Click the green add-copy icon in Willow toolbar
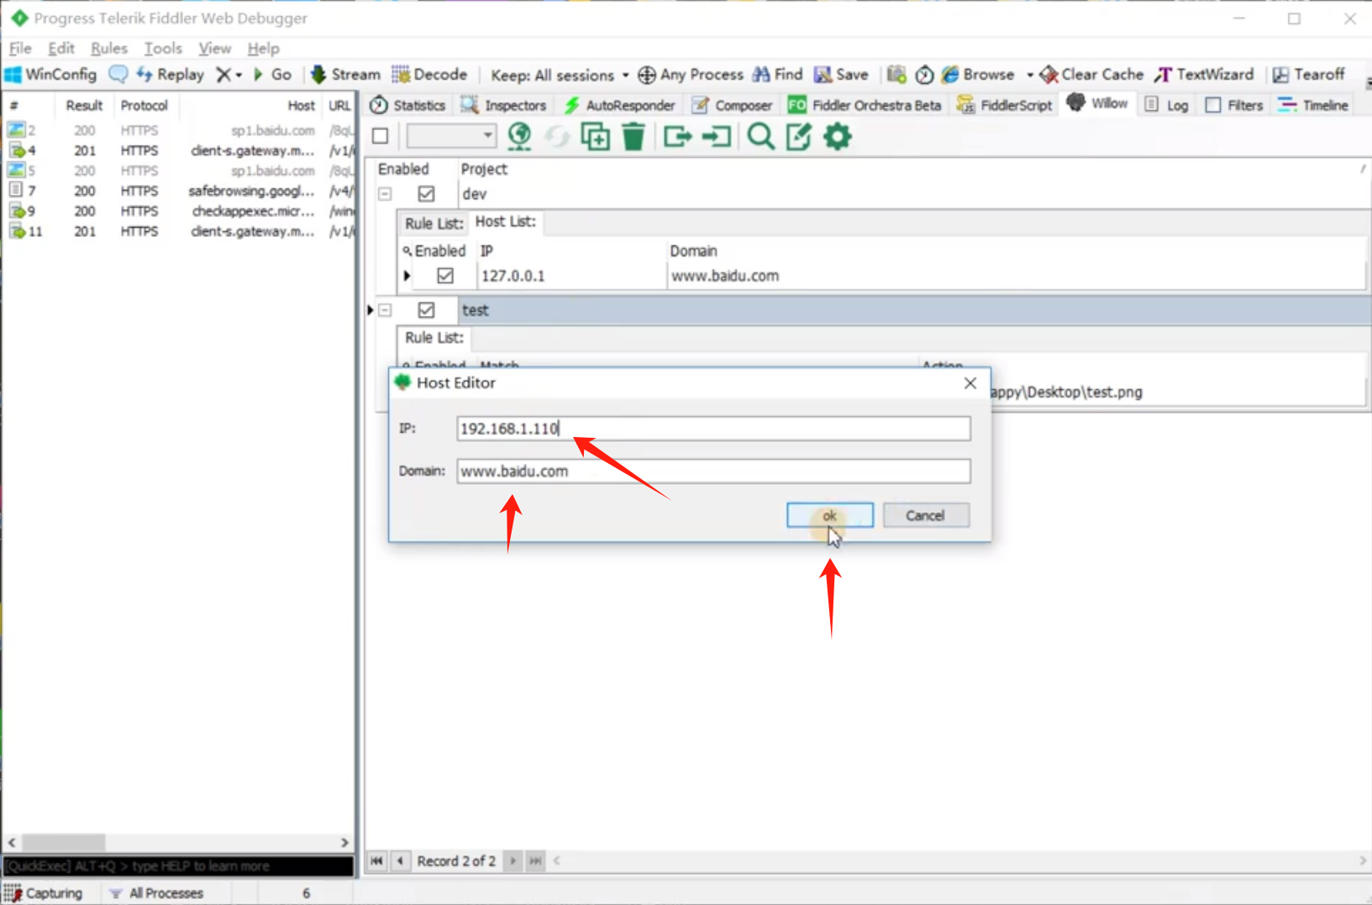1372x905 pixels. click(x=595, y=136)
